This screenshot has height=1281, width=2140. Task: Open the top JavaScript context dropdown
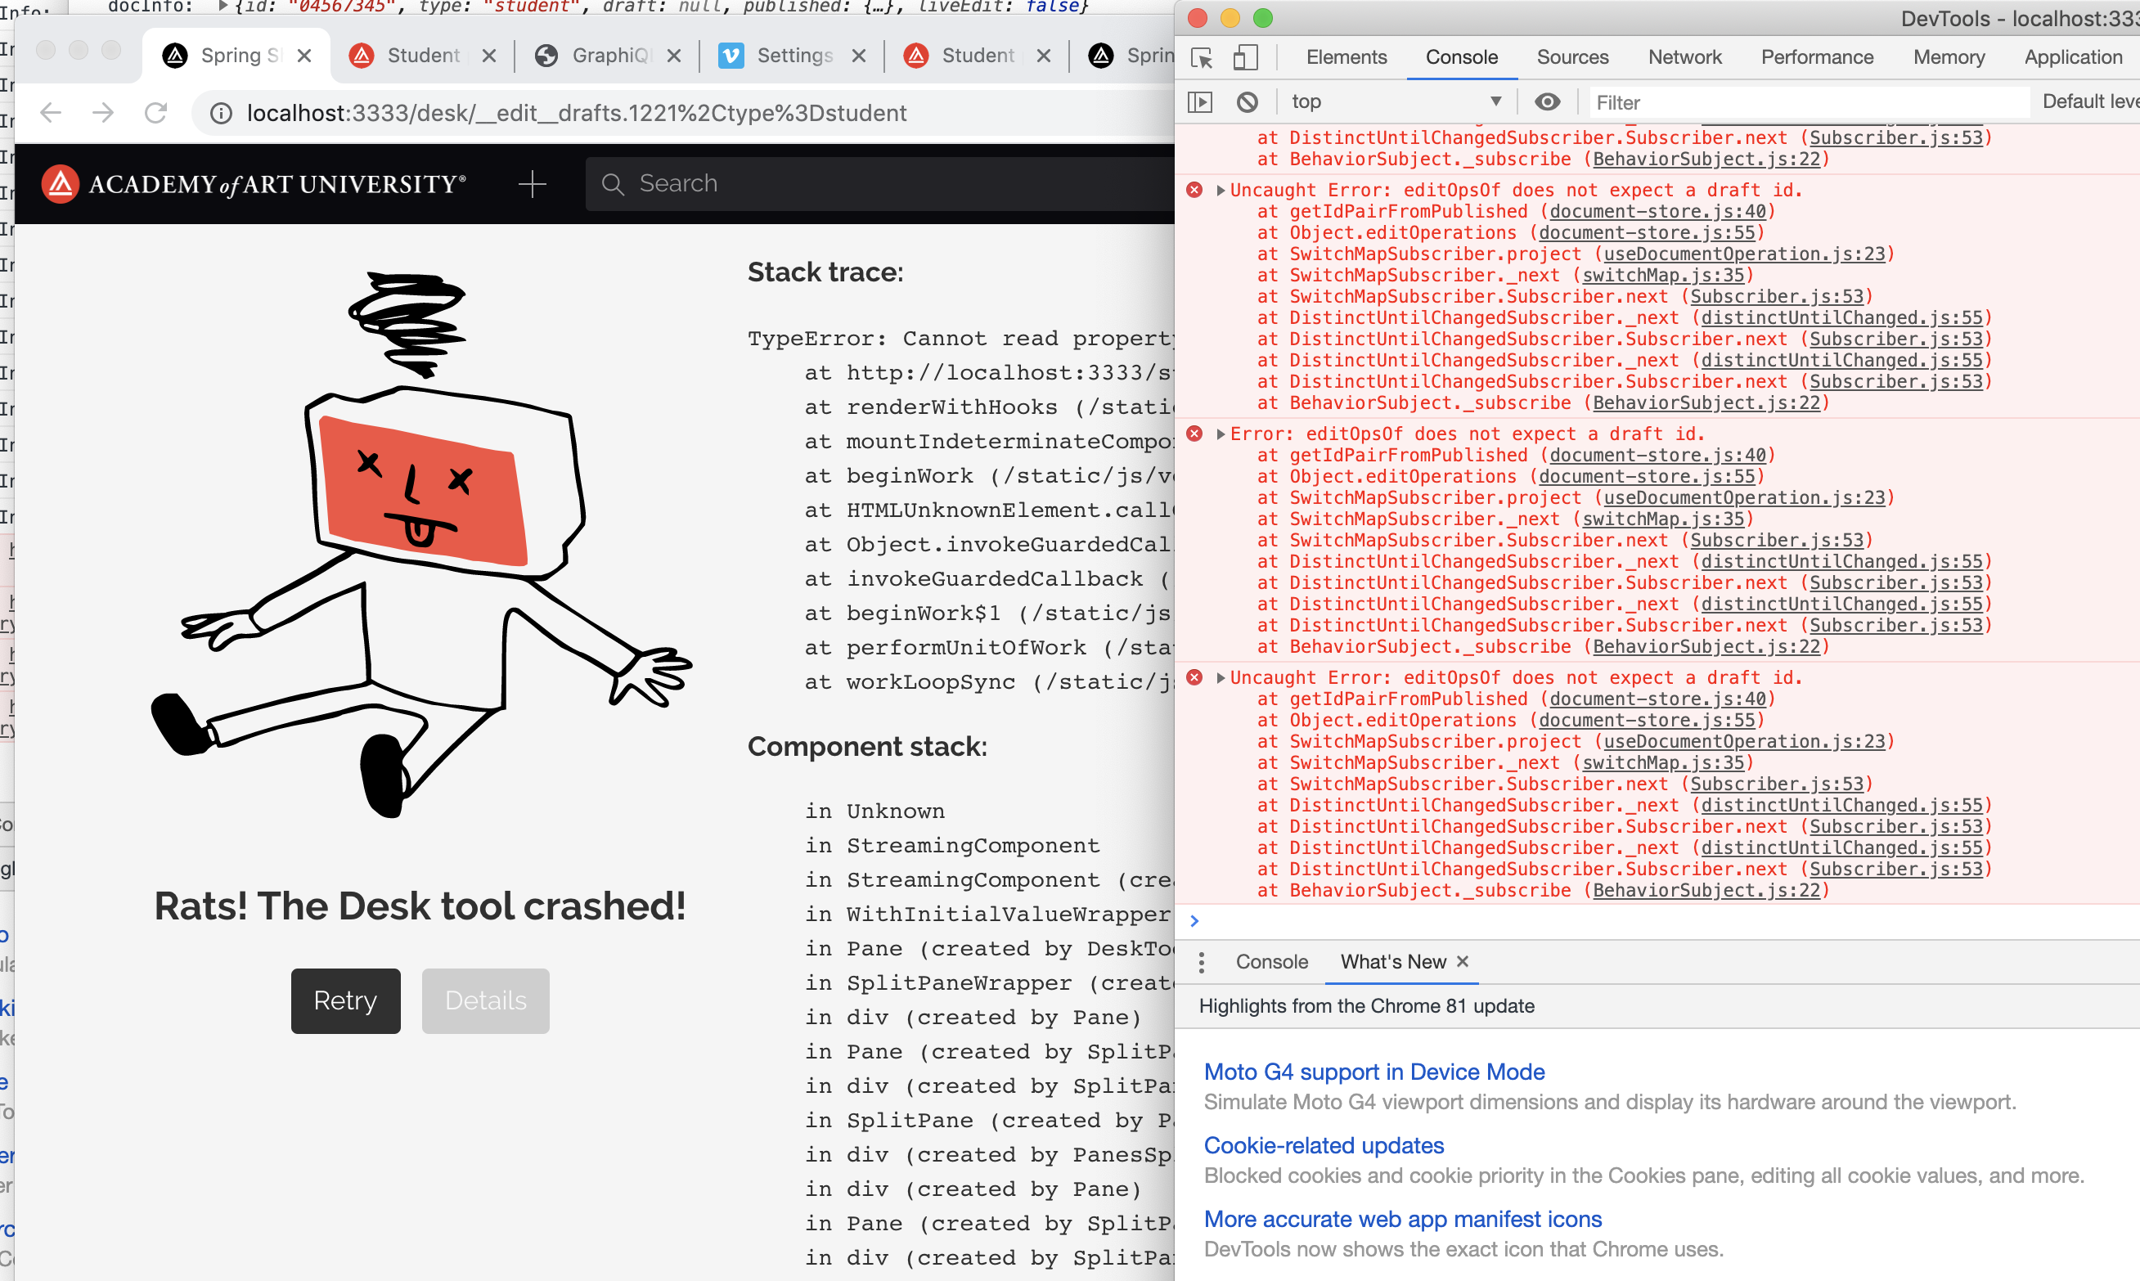[x=1396, y=102]
